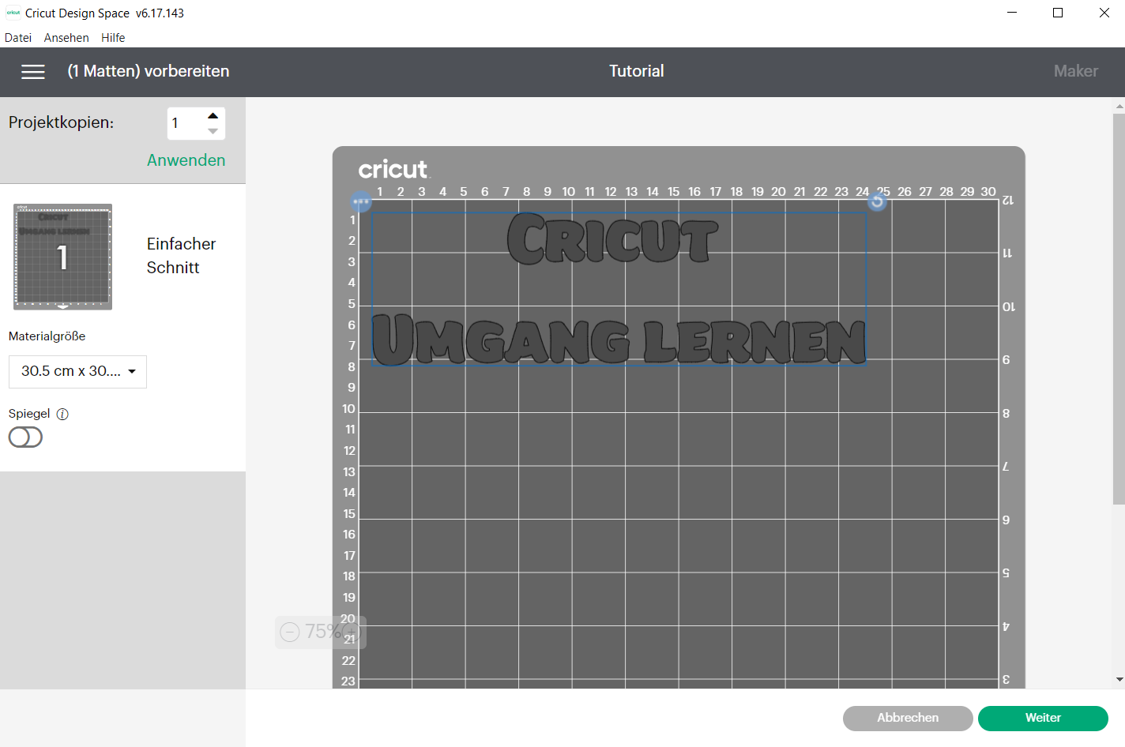Image resolution: width=1125 pixels, height=747 pixels.
Task: Click the Weiter button
Action: coord(1043,718)
